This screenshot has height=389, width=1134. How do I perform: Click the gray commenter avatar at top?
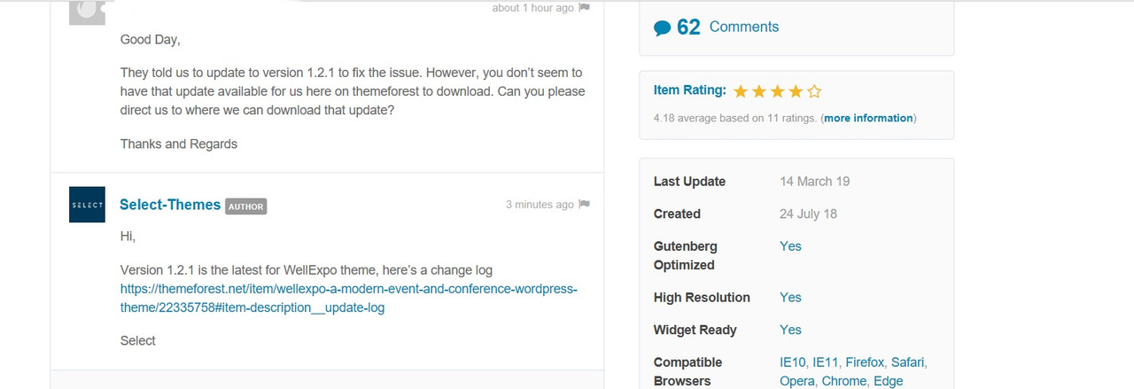pos(87,11)
